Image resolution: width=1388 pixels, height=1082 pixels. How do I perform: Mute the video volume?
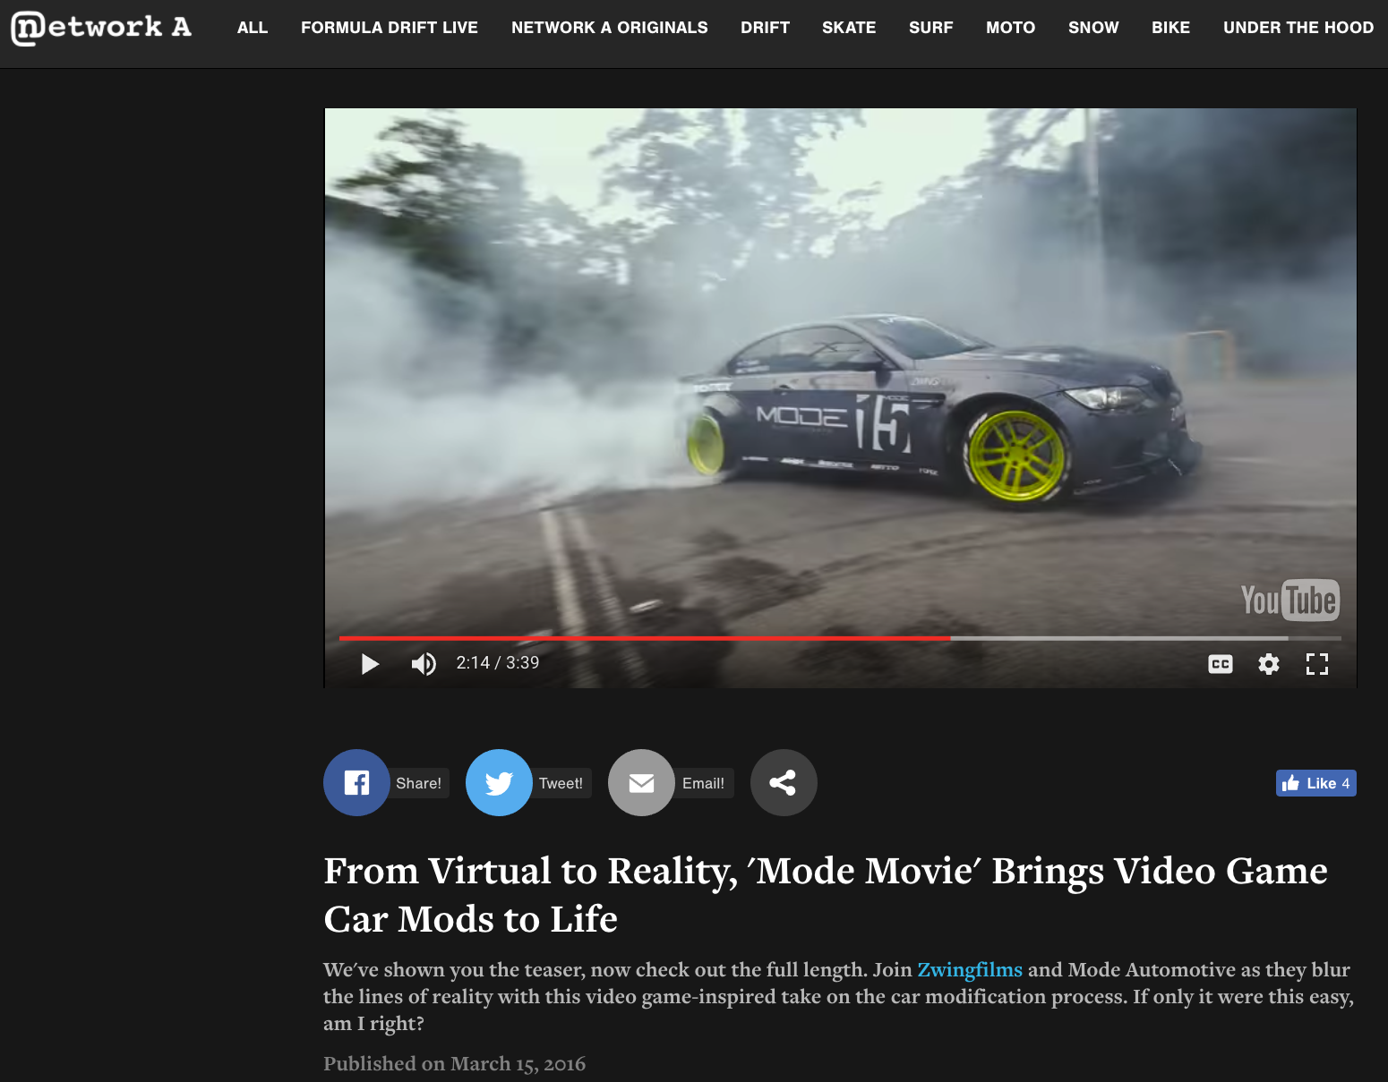click(424, 663)
